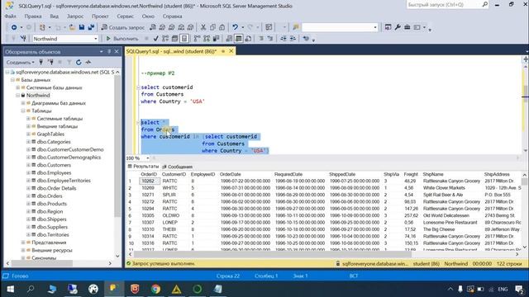This screenshot has width=529, height=297.
Task: Open the editor zoom 100 % dropdown
Action: 147,158
